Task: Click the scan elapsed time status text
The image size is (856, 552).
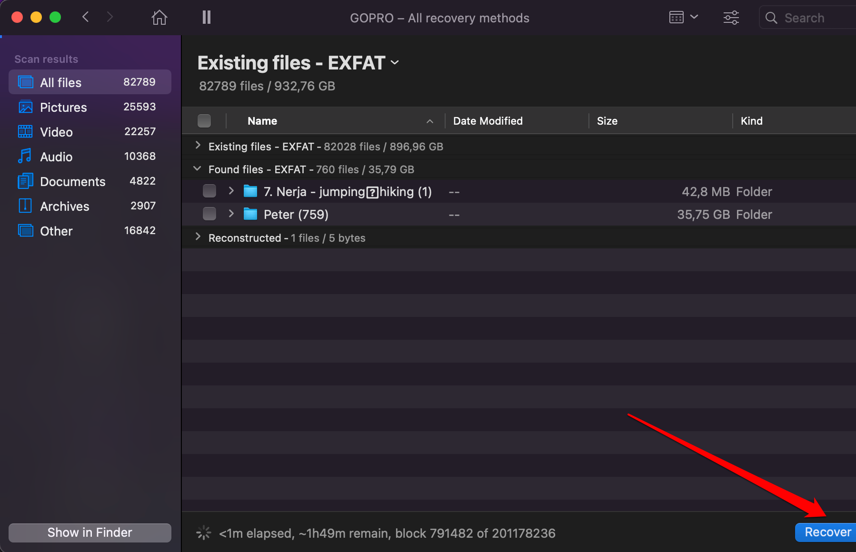Action: coord(387,533)
